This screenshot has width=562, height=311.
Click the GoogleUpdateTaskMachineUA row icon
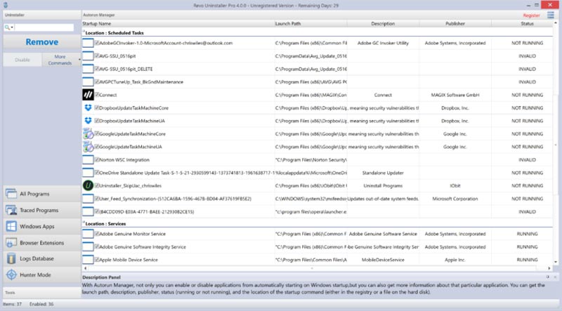[x=88, y=147]
